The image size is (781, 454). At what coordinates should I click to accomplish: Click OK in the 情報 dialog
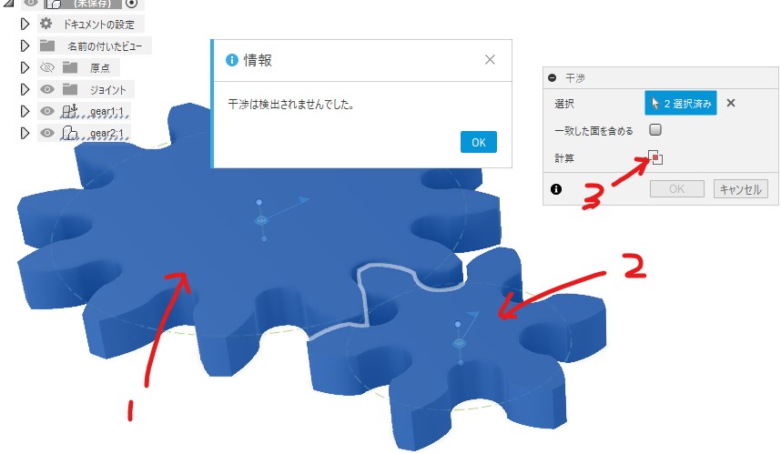tap(478, 142)
